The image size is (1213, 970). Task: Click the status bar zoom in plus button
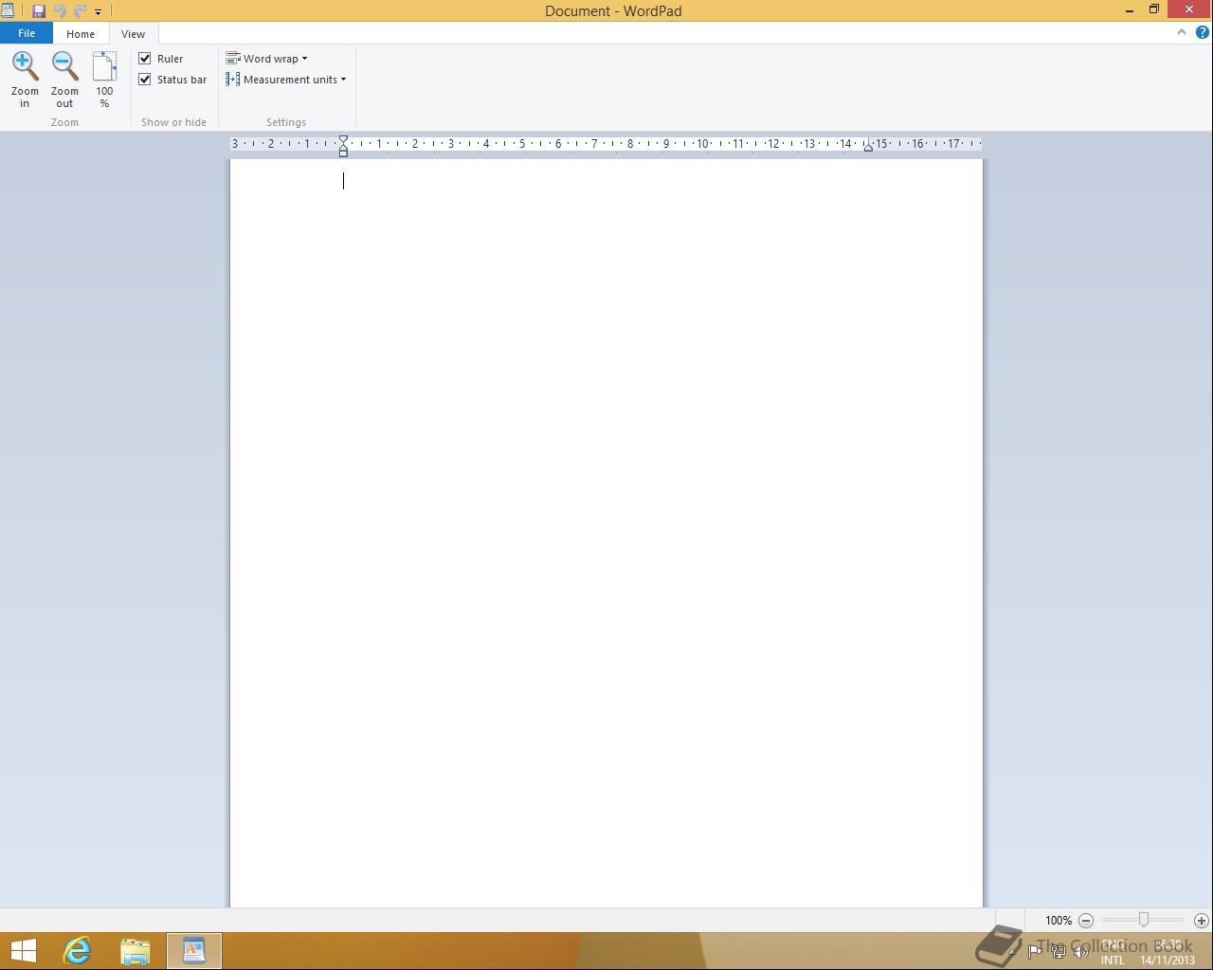(1201, 920)
